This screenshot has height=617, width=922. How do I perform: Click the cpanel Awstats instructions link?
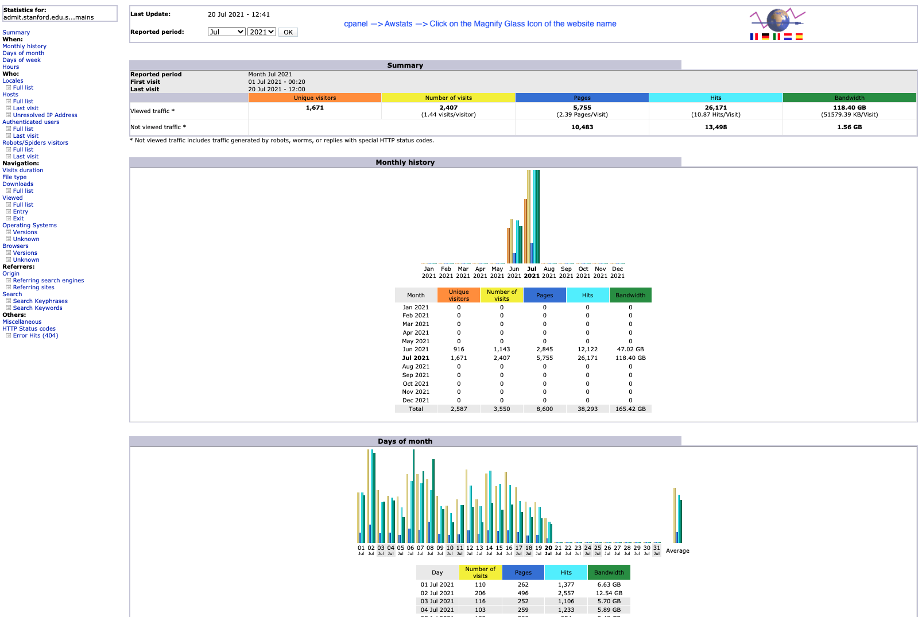tap(480, 24)
